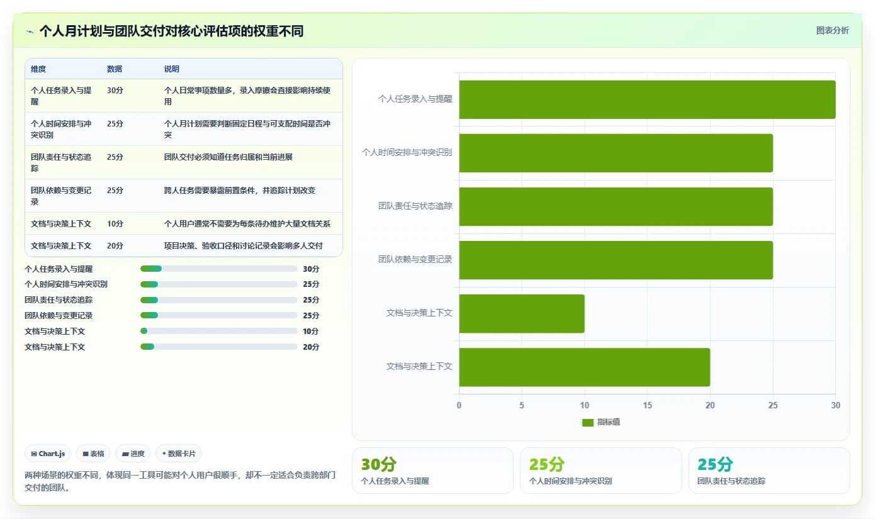Screen dimensions: 875x519
Task: Click chart axis label 个人任务录入与提醒
Action: click(415, 99)
